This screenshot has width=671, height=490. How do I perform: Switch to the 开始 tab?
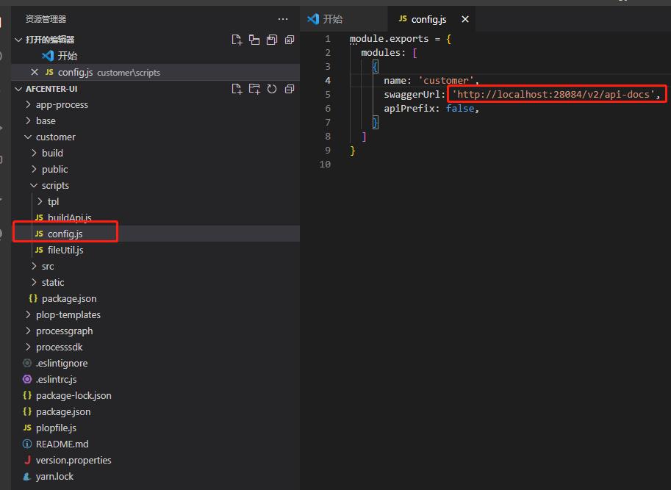[332, 19]
